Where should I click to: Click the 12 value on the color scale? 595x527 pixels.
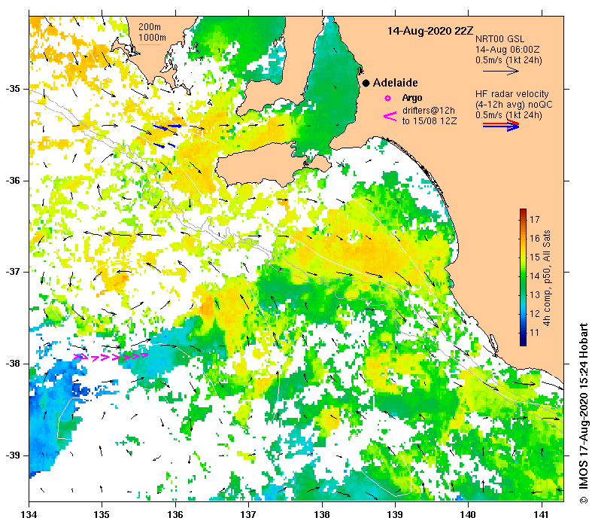click(535, 314)
